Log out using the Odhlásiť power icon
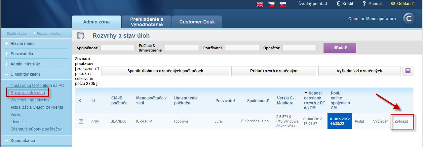 tap(402, 4)
